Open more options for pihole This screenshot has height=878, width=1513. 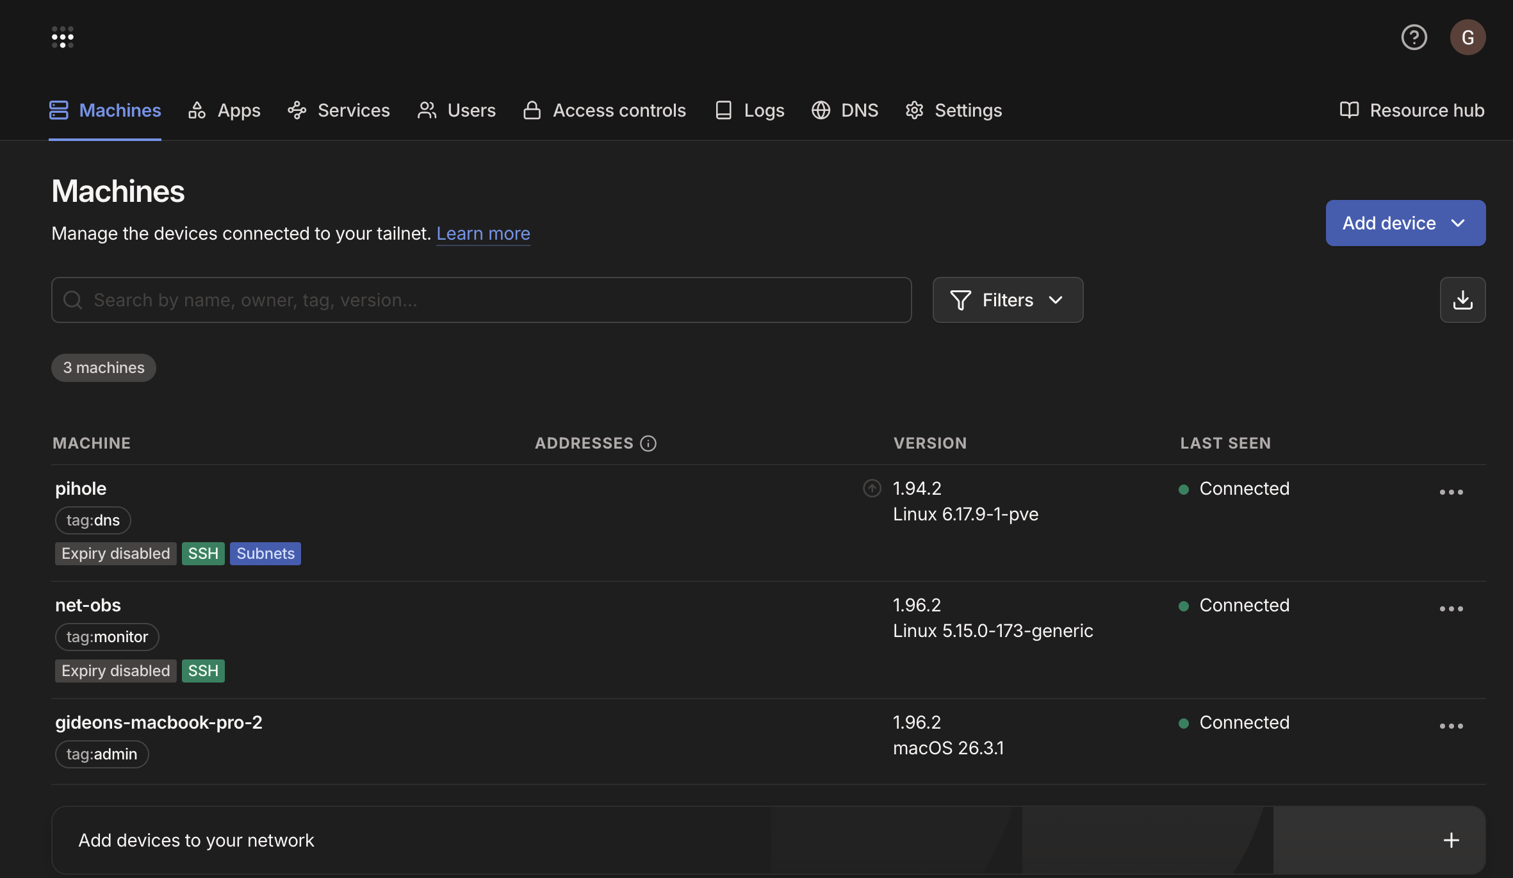tap(1451, 492)
